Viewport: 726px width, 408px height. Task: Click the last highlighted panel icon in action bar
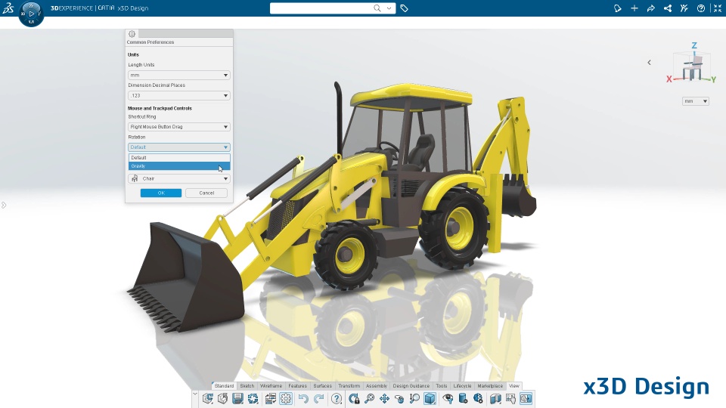(x=526, y=399)
